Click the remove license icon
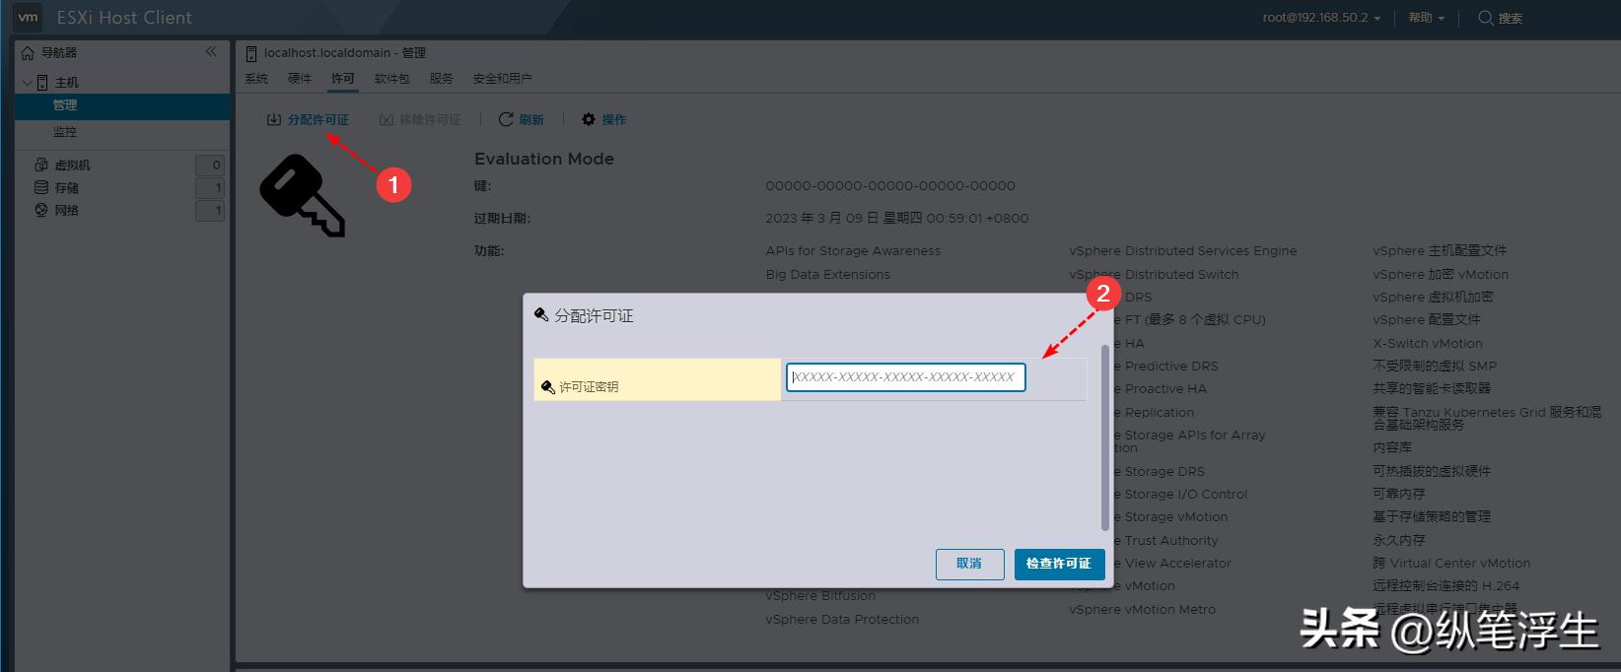The height and width of the screenshot is (672, 1621). [387, 119]
